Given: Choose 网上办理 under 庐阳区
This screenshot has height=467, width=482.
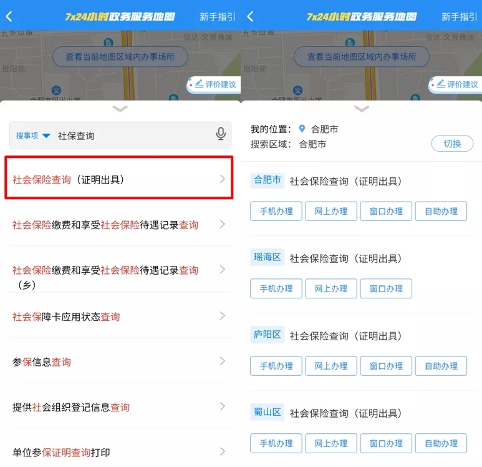Looking at the screenshot, I should (331, 366).
